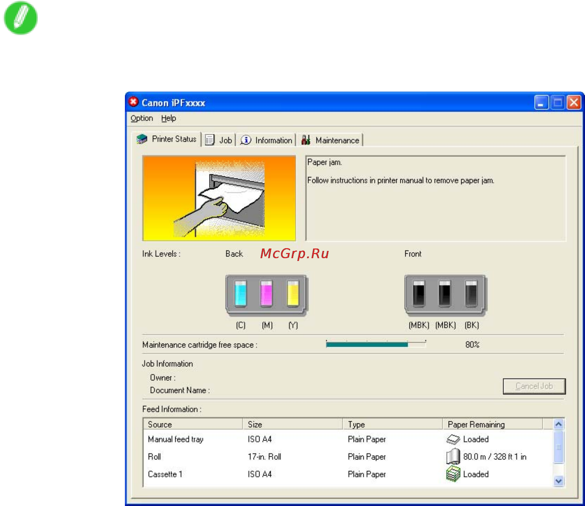This screenshot has height=506, width=585.
Task: Click the Size column header
Action: coord(292,424)
